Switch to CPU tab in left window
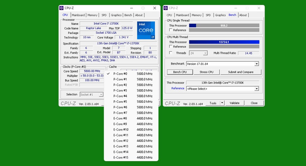 (65, 15)
